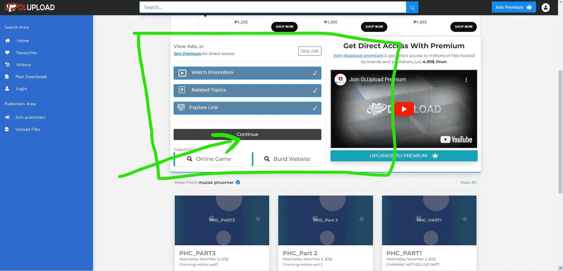
Task: Click the Watch Promotion checkmark
Action: (315, 73)
